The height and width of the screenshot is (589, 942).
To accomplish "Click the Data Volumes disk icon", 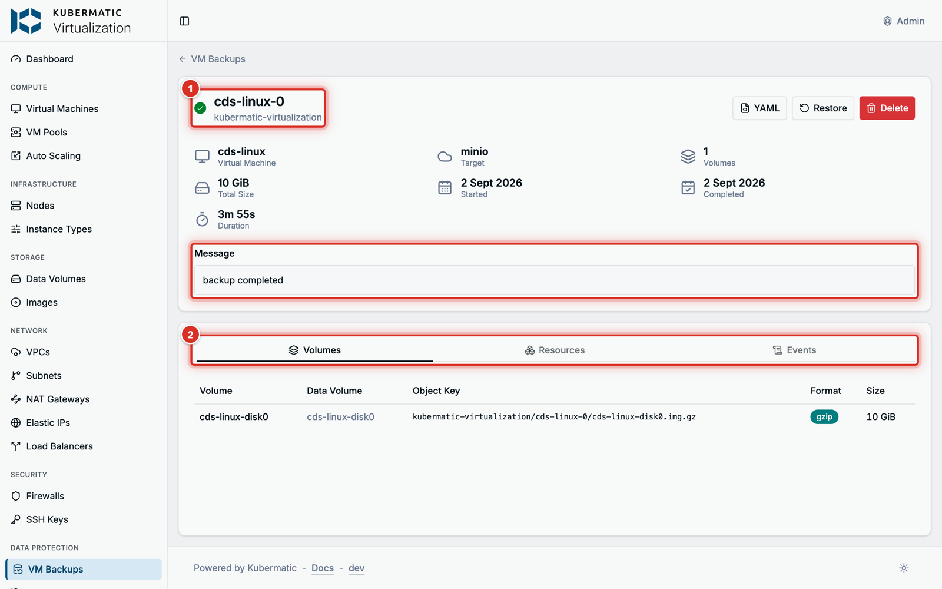I will (x=16, y=279).
